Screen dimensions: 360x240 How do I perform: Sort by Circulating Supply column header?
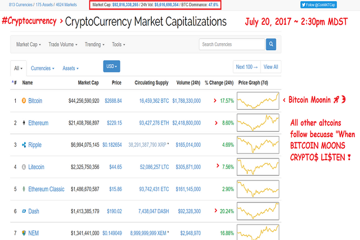tap(151, 83)
